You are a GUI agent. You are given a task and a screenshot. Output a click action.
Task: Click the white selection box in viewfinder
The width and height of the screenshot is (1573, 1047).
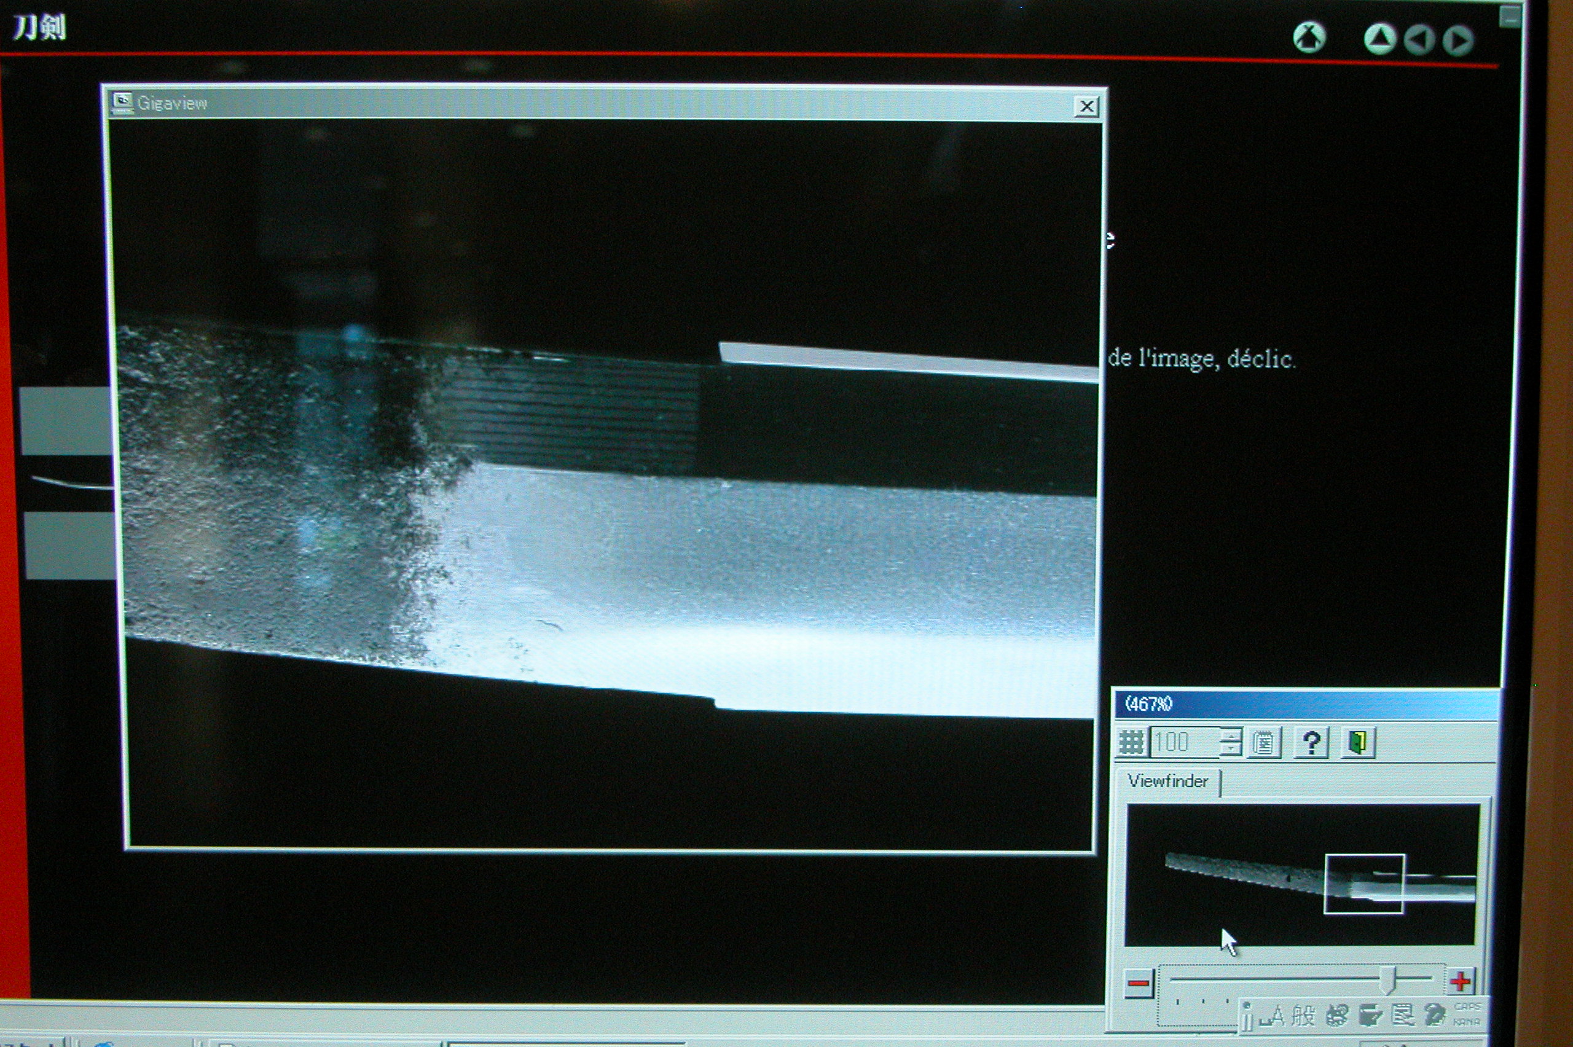point(1364,884)
